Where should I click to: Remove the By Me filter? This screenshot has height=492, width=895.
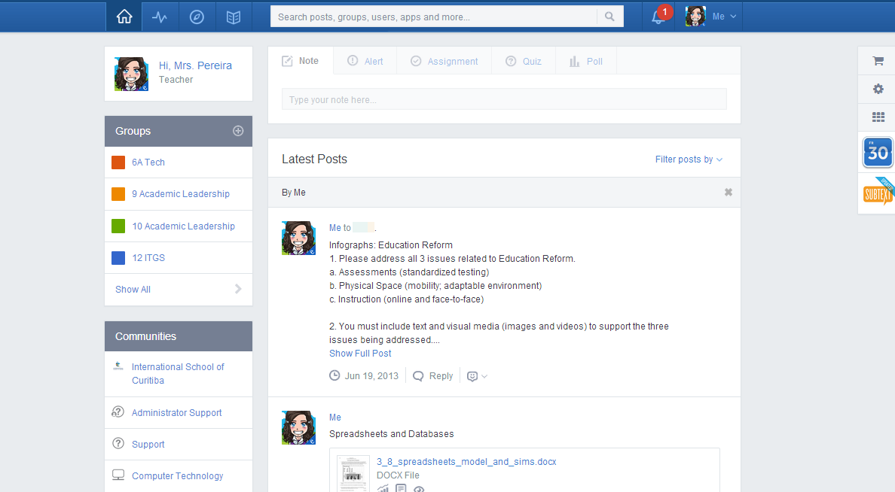point(728,193)
